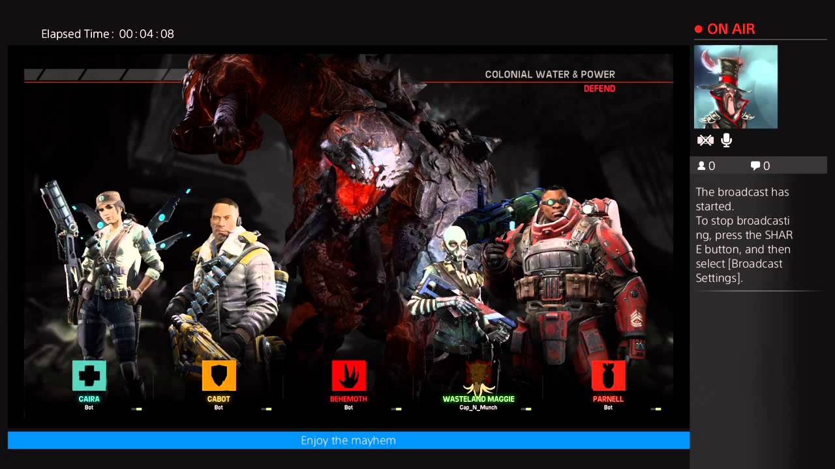
Task: Click Behemoth's connection status indicator
Action: pyautogui.click(x=396, y=409)
